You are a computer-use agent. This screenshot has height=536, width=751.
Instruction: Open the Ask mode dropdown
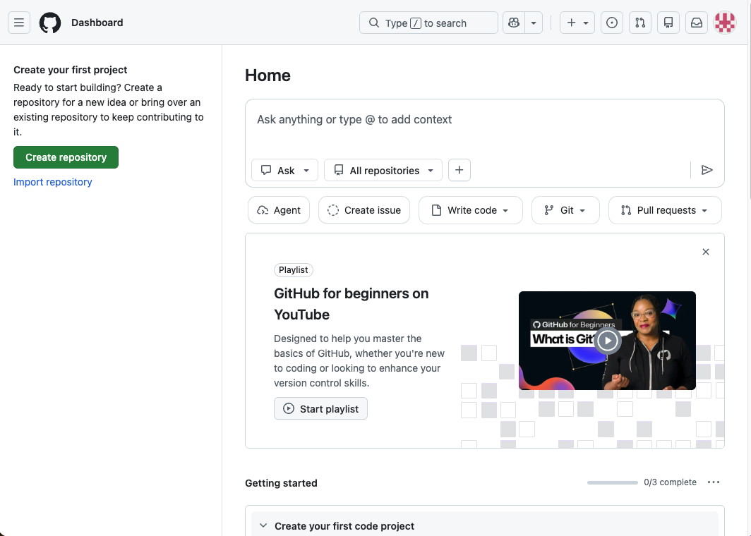click(285, 170)
